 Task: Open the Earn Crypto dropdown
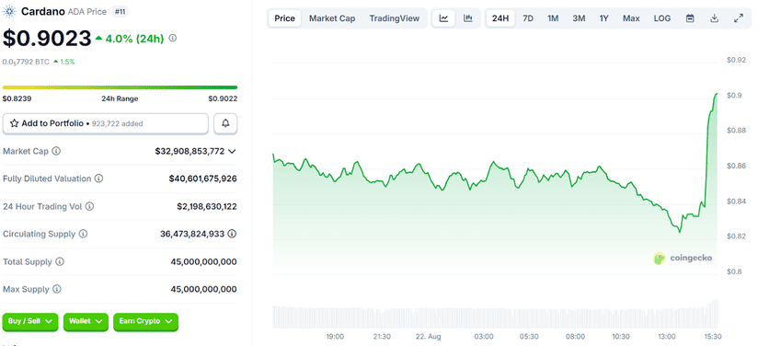[x=145, y=322]
